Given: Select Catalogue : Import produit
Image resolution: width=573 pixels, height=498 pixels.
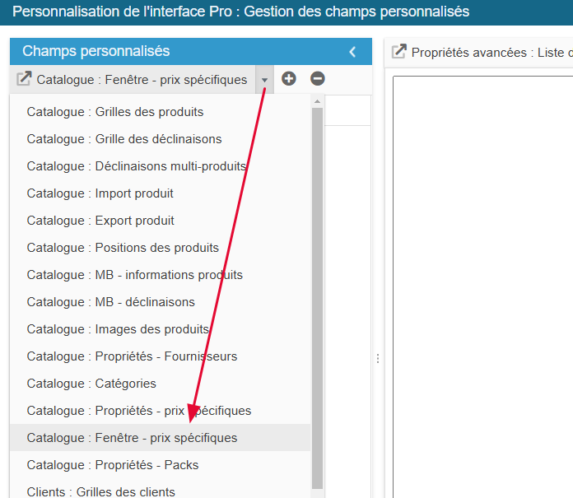Looking at the screenshot, I should tap(100, 193).
